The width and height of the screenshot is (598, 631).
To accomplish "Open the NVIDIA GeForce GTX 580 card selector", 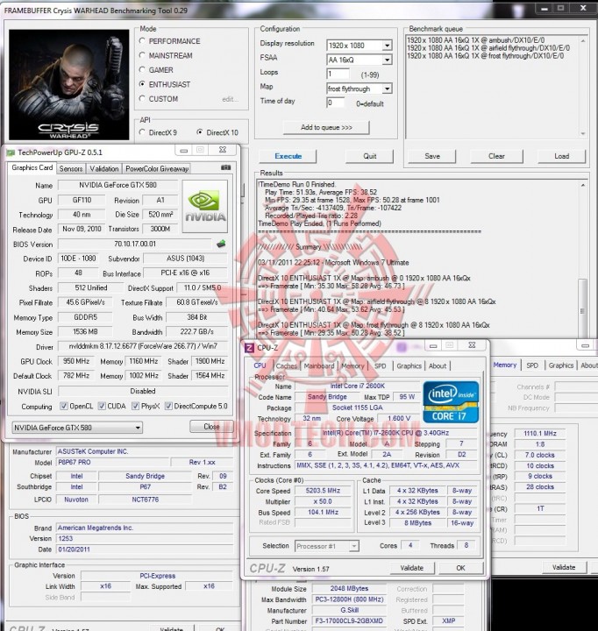I will click(x=77, y=428).
